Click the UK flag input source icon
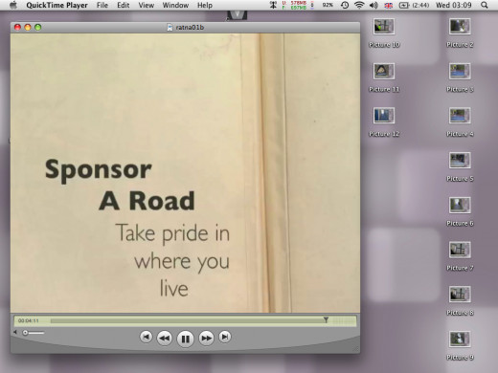The image size is (498, 373). pyautogui.click(x=389, y=5)
